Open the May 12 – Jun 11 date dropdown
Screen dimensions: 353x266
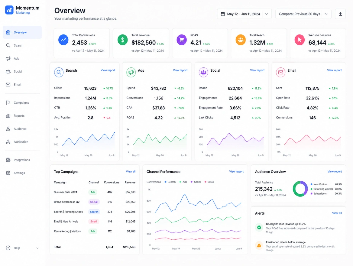tap(244, 14)
